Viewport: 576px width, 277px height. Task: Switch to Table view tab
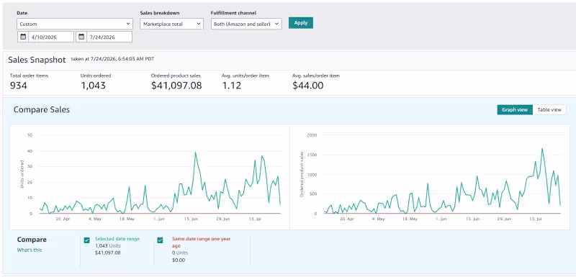click(549, 109)
